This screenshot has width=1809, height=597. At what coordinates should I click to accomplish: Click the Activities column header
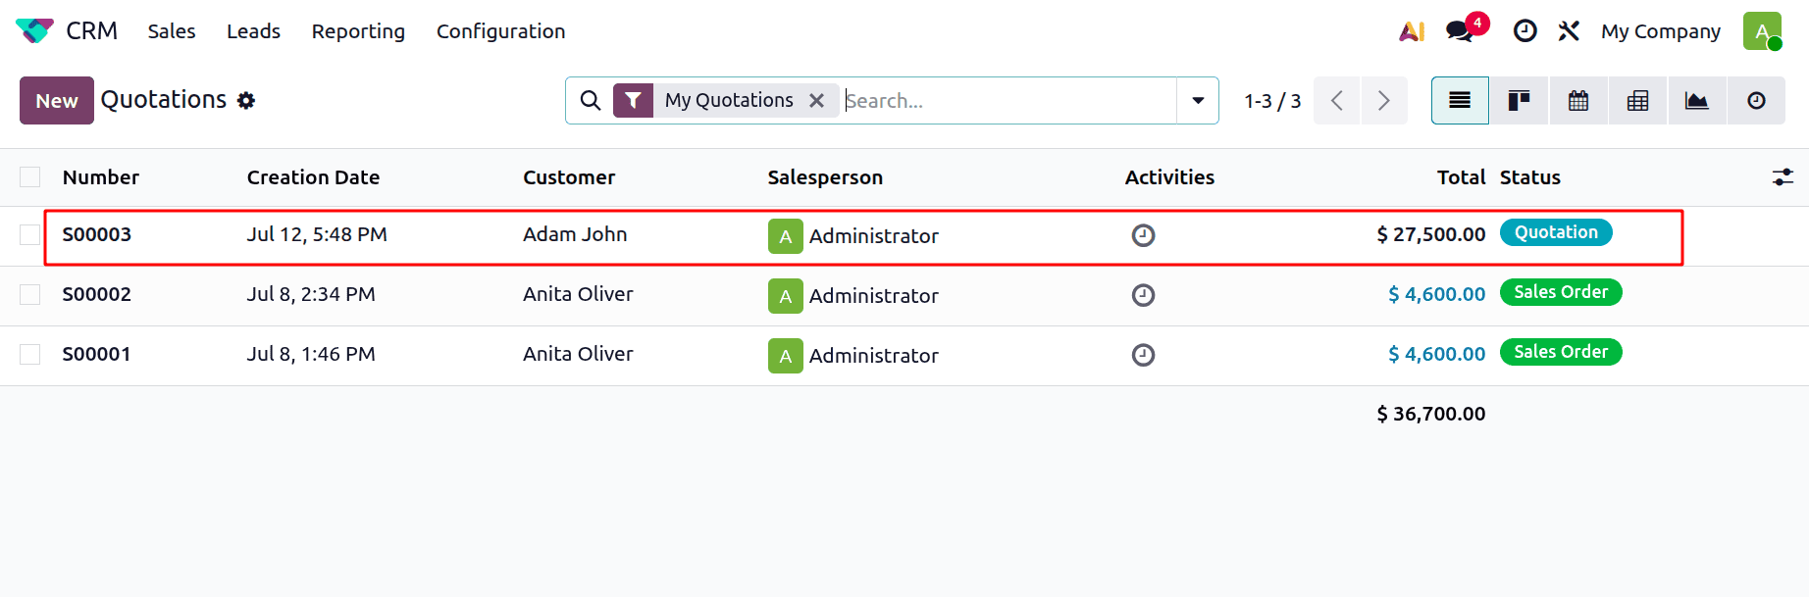coord(1169,177)
